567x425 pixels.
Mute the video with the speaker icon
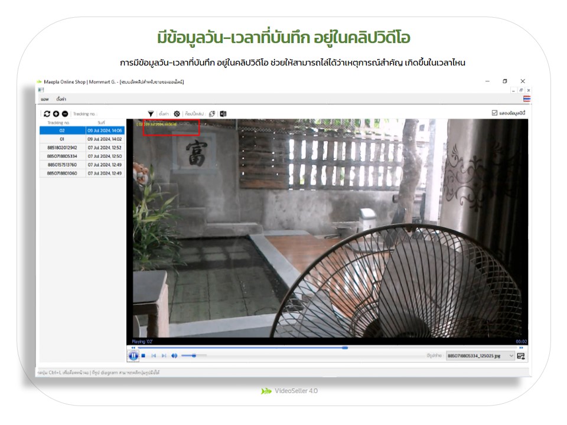(174, 355)
